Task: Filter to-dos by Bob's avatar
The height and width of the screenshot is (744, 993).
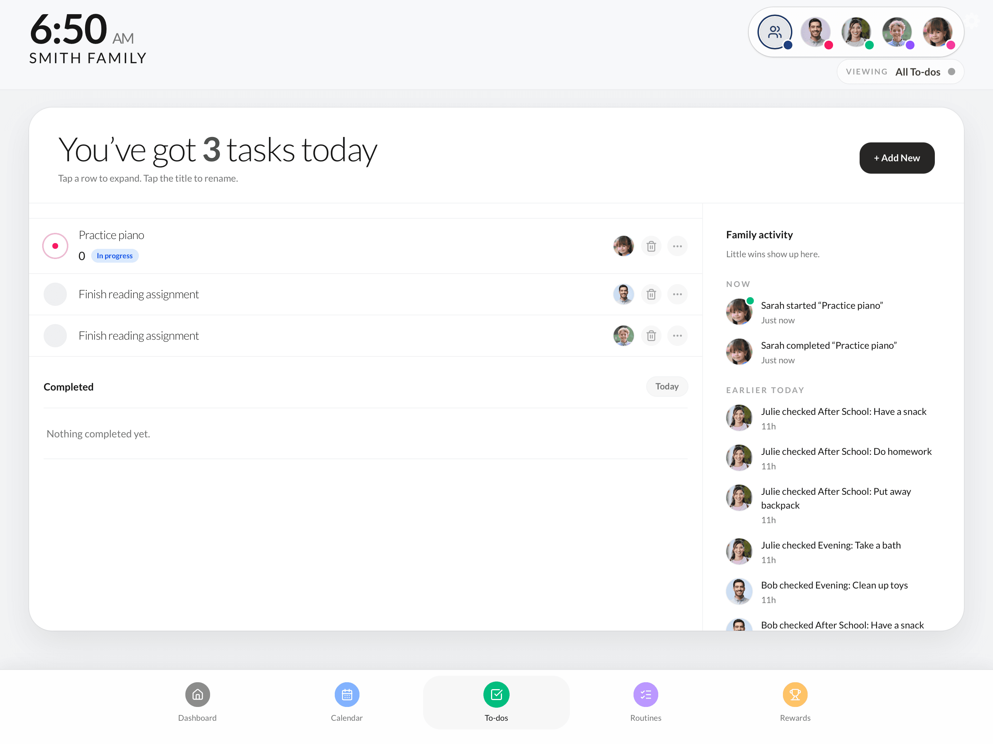Action: [x=815, y=32]
